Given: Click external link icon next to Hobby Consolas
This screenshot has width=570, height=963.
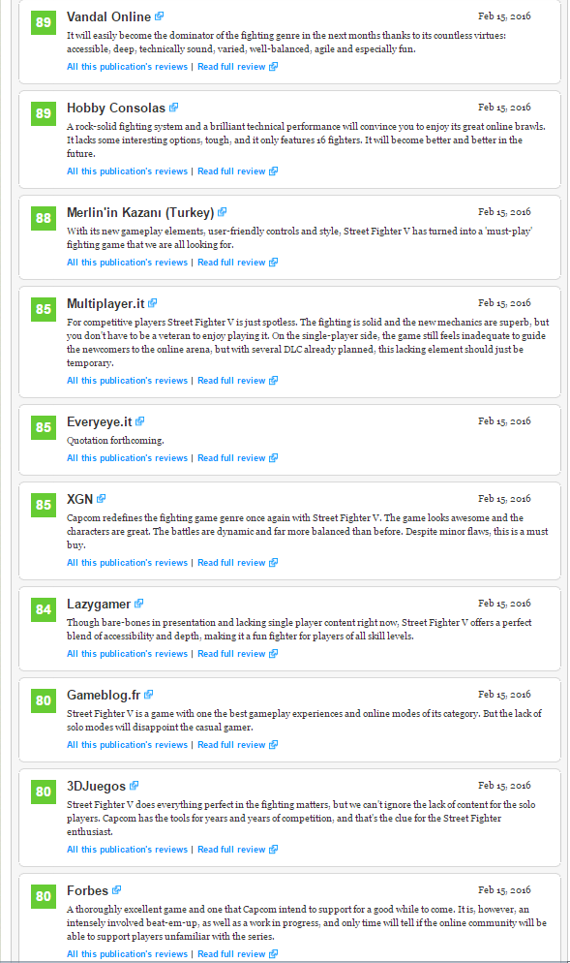Looking at the screenshot, I should click(x=173, y=108).
